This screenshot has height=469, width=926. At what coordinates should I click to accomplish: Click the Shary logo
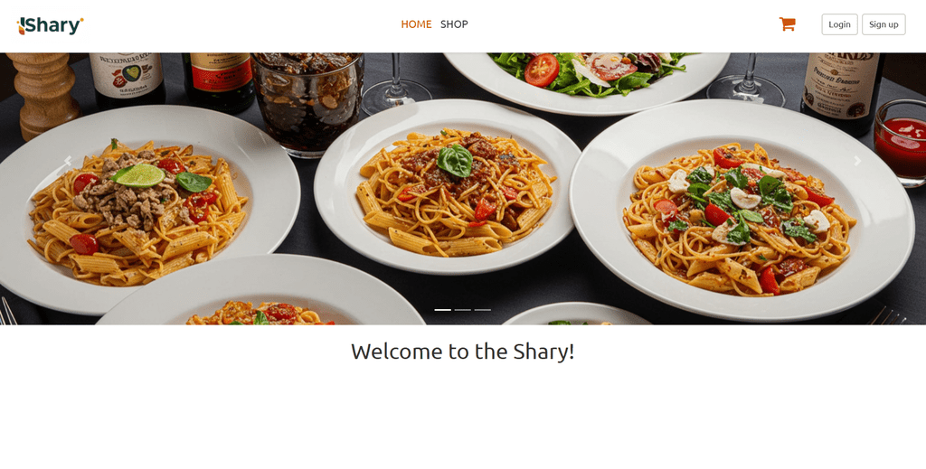click(51, 25)
